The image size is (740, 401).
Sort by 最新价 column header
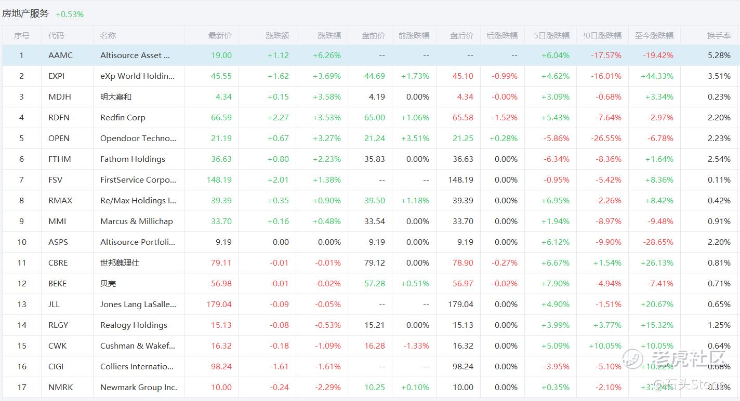220,36
